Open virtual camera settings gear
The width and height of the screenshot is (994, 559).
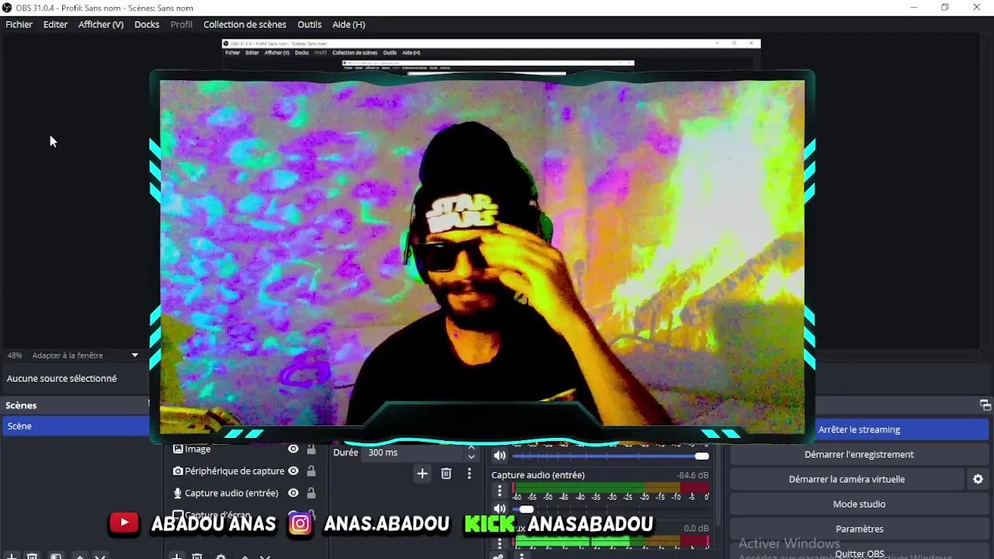click(978, 479)
